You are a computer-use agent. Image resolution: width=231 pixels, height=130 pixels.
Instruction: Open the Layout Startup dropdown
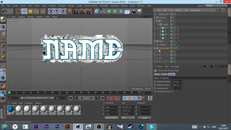216,6
